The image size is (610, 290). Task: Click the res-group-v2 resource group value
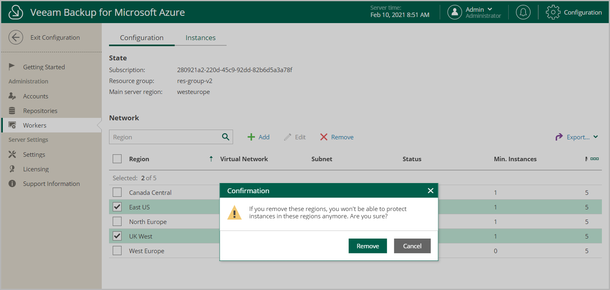(195, 81)
